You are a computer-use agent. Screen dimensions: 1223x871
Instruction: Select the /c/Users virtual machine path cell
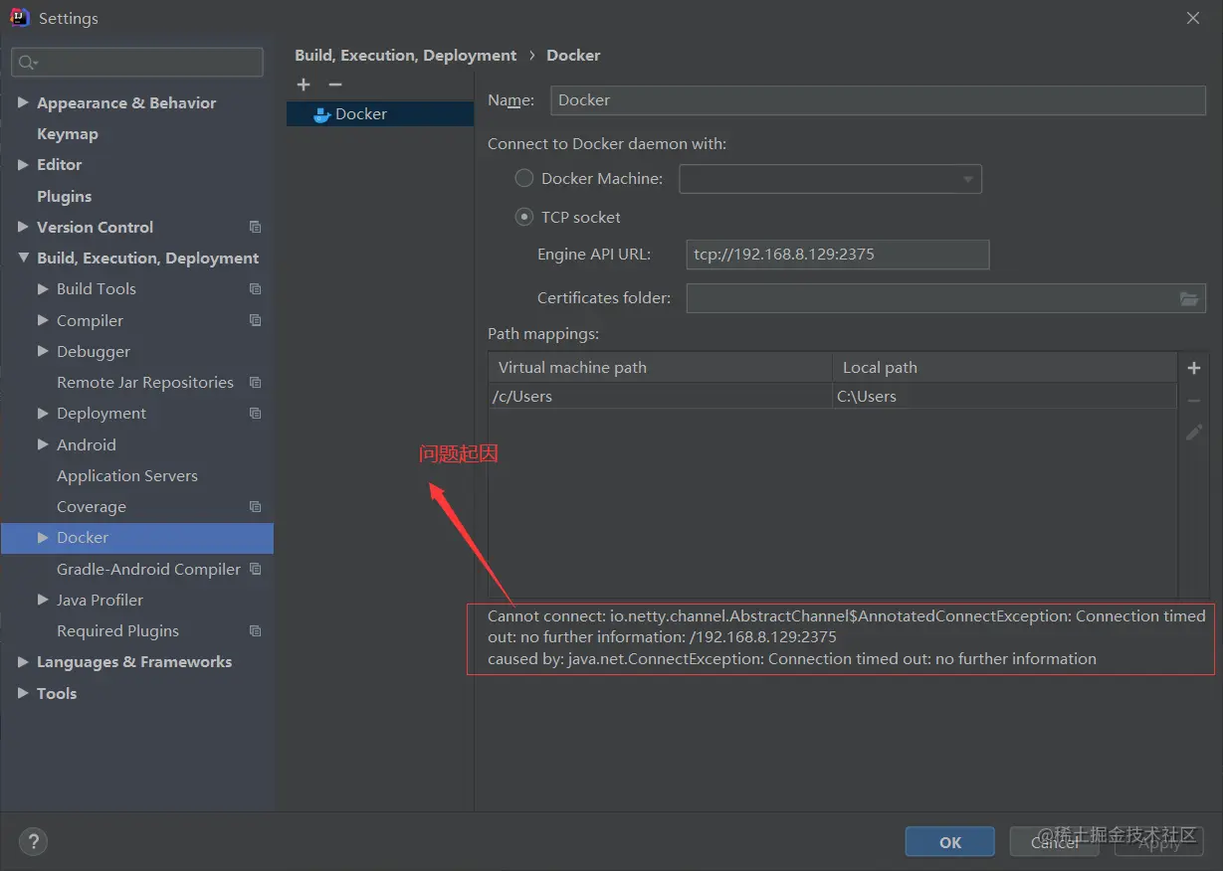[660, 396]
